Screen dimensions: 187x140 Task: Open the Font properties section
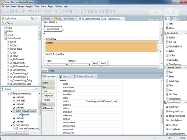[49, 91]
